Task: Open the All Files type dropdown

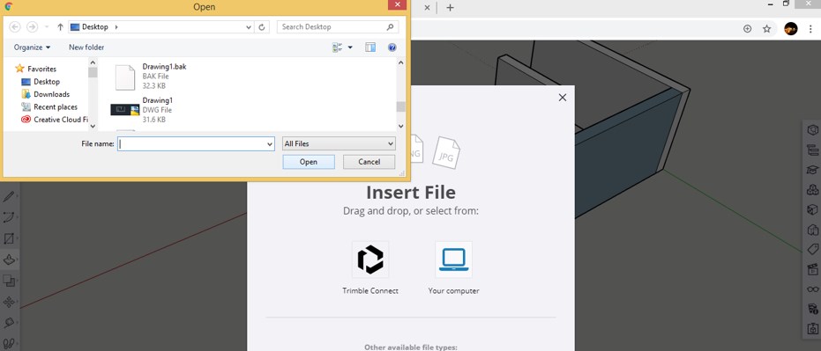Action: 339,143
